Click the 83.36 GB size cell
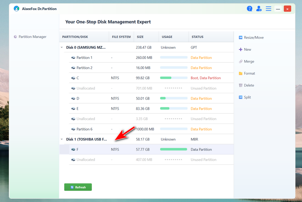Image resolution: width=302 pixels, height=202 pixels. click(143, 109)
